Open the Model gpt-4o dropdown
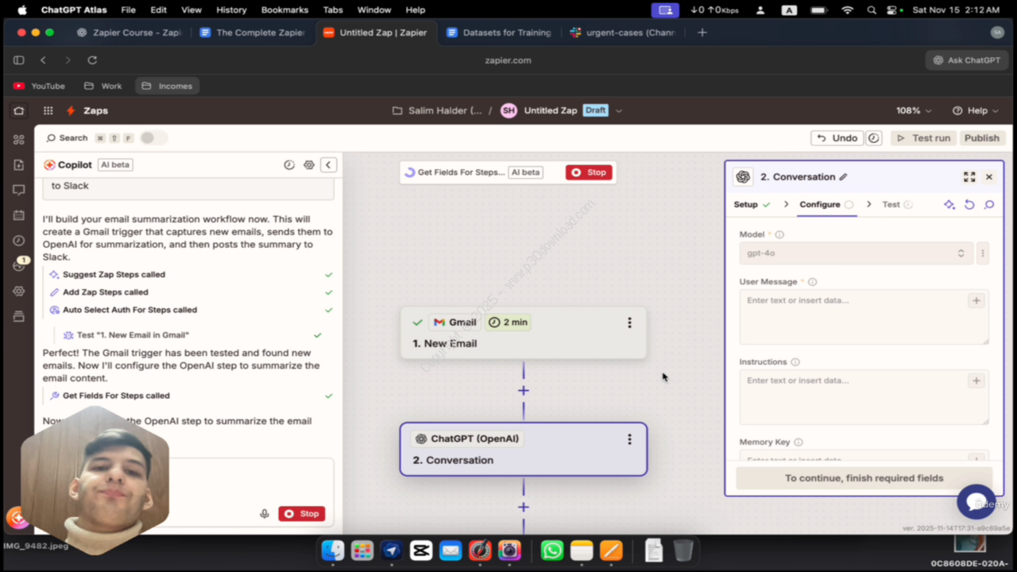Screen dimensions: 1017x572 pos(856,253)
